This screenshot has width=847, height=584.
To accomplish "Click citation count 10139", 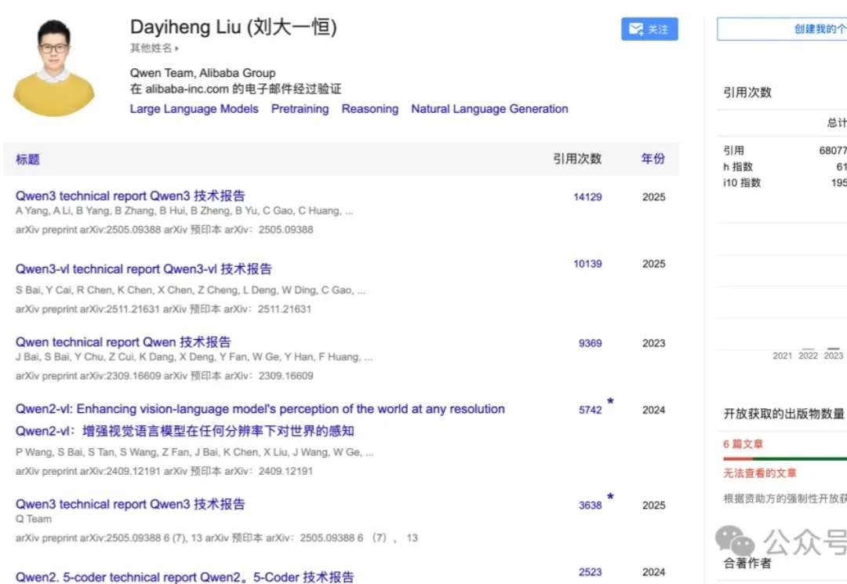I will (587, 264).
